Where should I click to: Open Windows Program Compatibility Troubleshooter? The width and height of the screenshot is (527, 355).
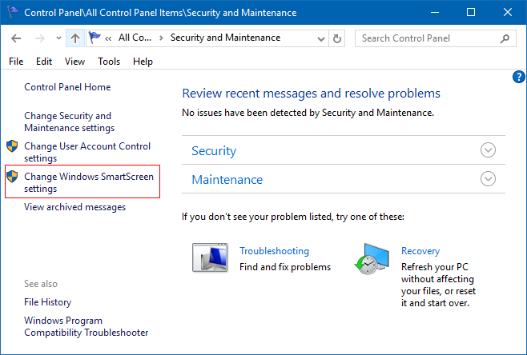click(86, 326)
